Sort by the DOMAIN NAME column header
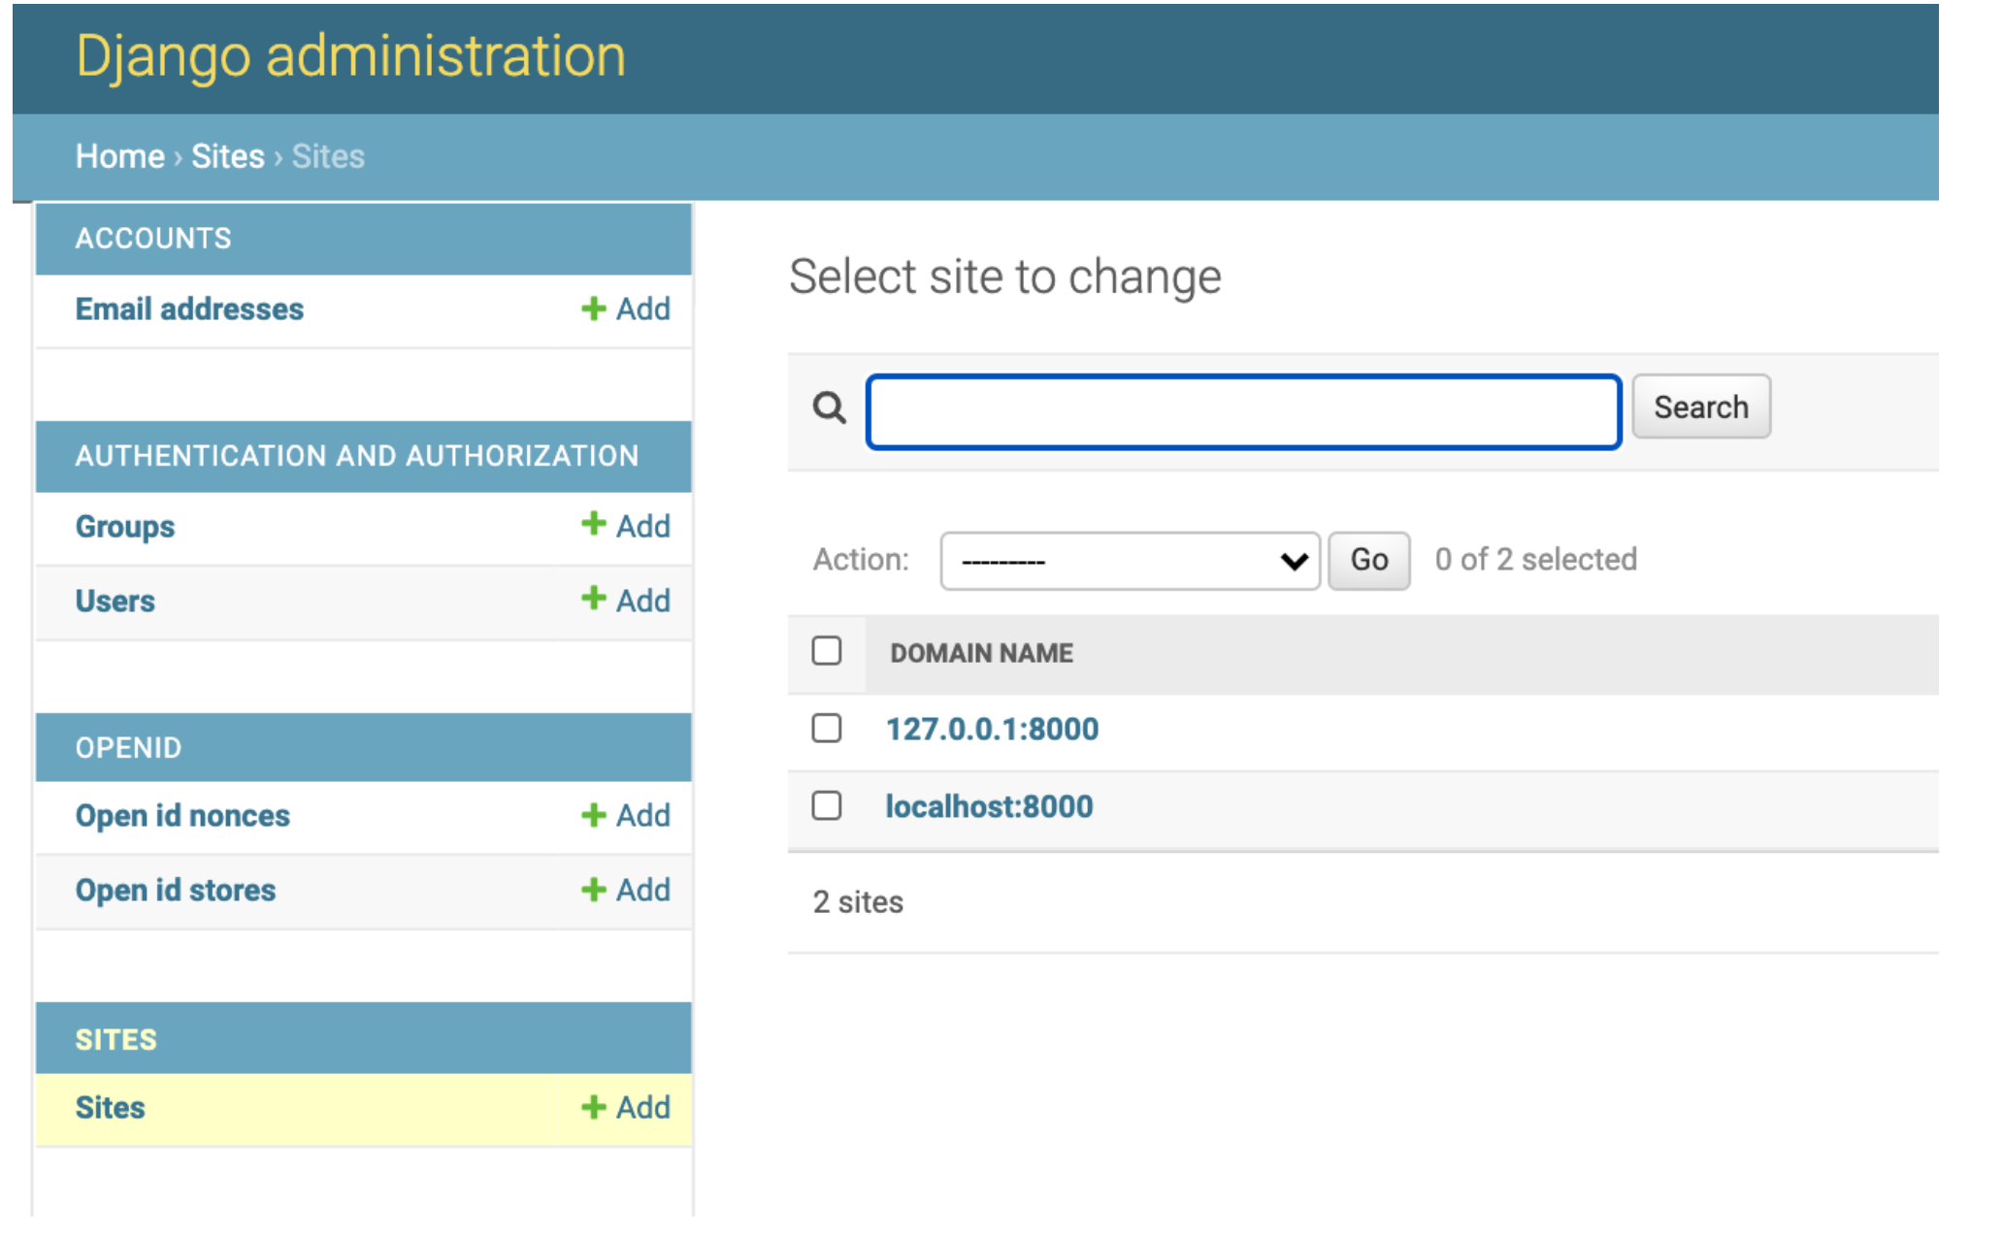 pyautogui.click(x=981, y=653)
